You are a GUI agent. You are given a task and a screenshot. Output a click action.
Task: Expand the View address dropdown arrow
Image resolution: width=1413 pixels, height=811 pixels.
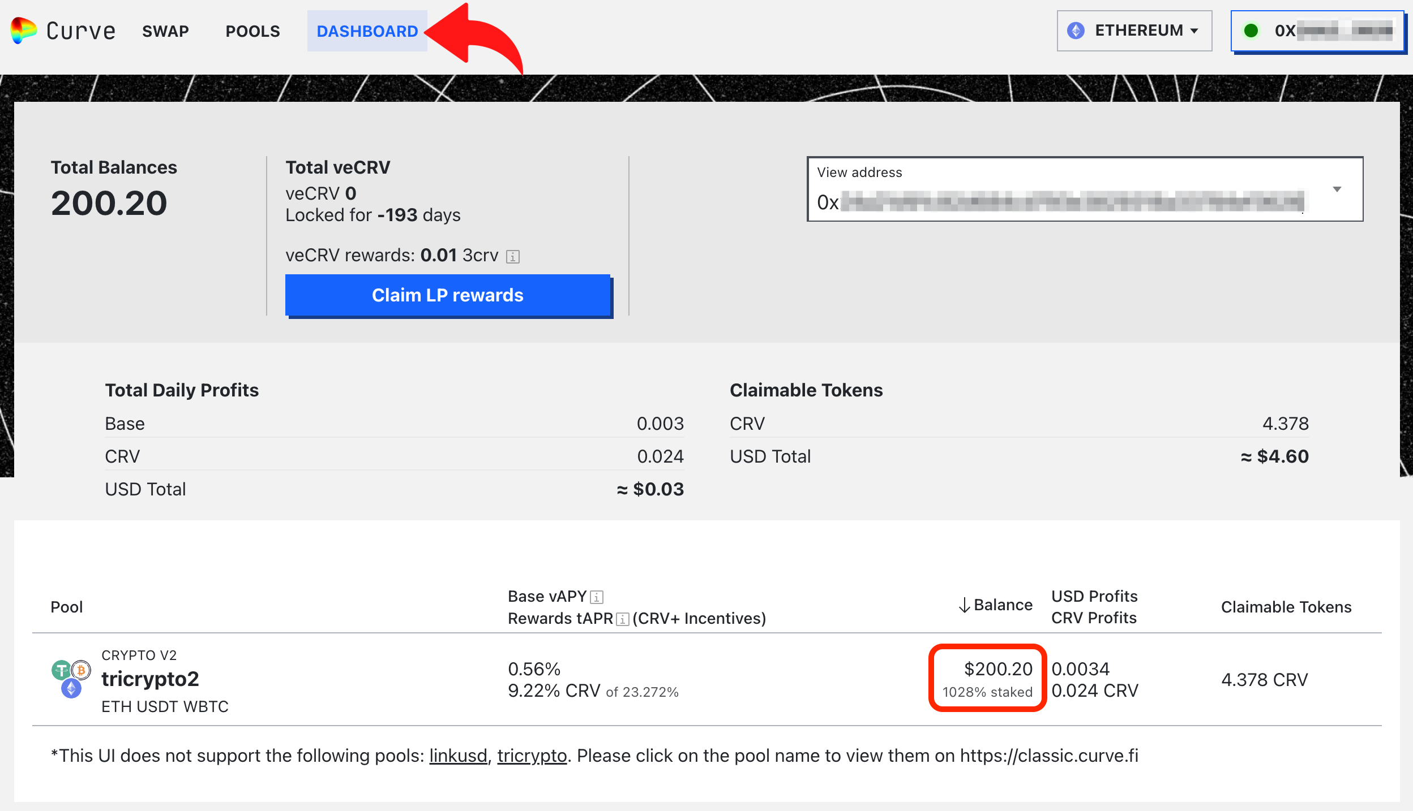point(1337,189)
